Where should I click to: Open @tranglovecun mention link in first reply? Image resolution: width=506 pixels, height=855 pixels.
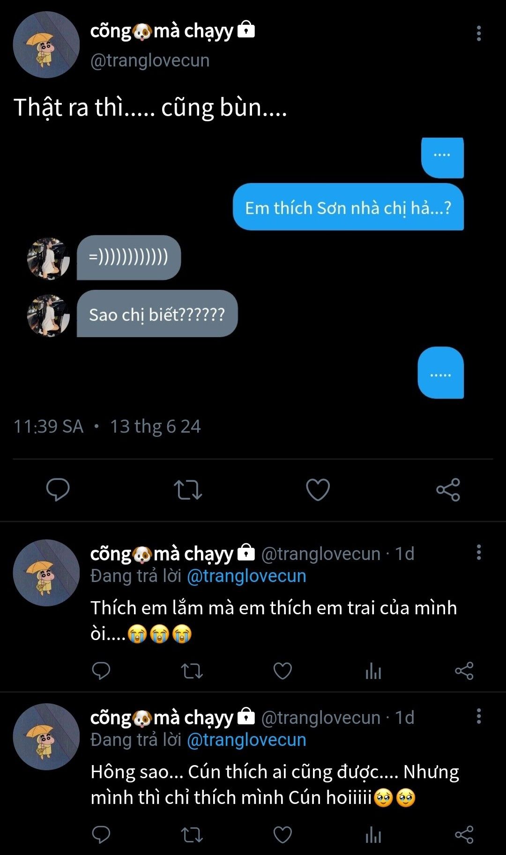[x=246, y=576]
